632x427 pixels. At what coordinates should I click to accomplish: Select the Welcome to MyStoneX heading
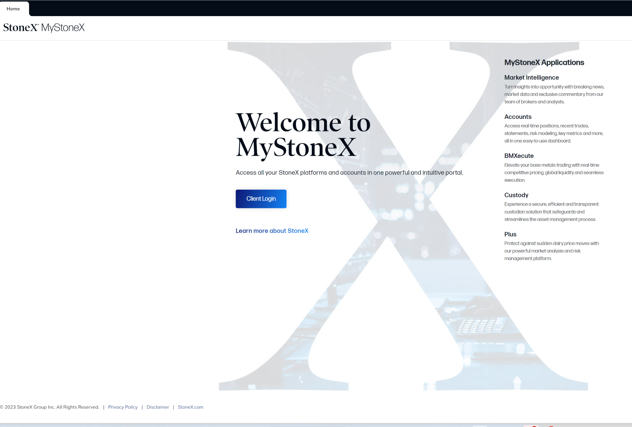click(303, 135)
